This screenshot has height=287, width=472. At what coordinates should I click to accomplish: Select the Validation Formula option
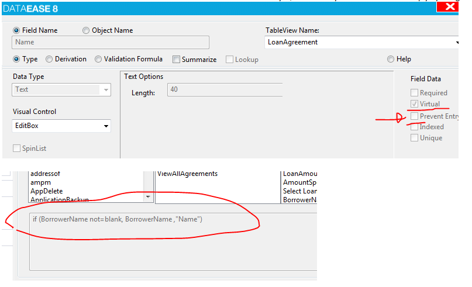[x=98, y=59]
